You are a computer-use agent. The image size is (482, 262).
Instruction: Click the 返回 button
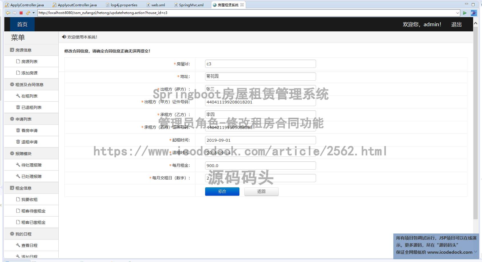coord(261,191)
